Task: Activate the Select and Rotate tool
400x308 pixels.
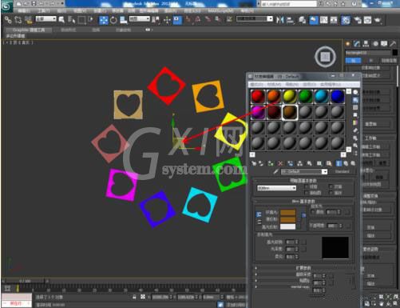Action: [x=113, y=20]
